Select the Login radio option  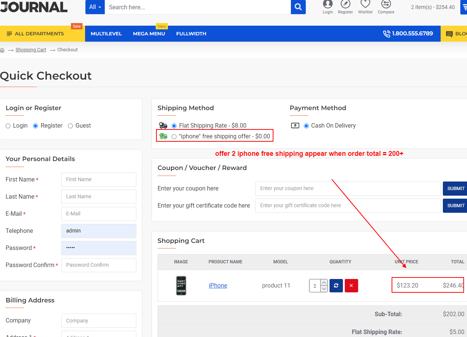(8, 126)
